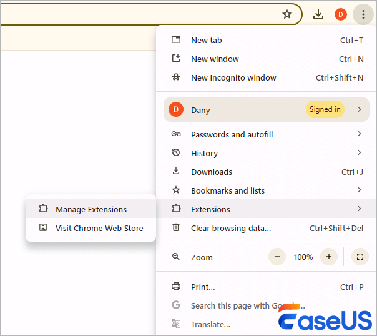Click the Translate menu option

tap(210, 324)
